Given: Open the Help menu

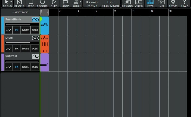Looking at the screenshot, I should [185, 3].
